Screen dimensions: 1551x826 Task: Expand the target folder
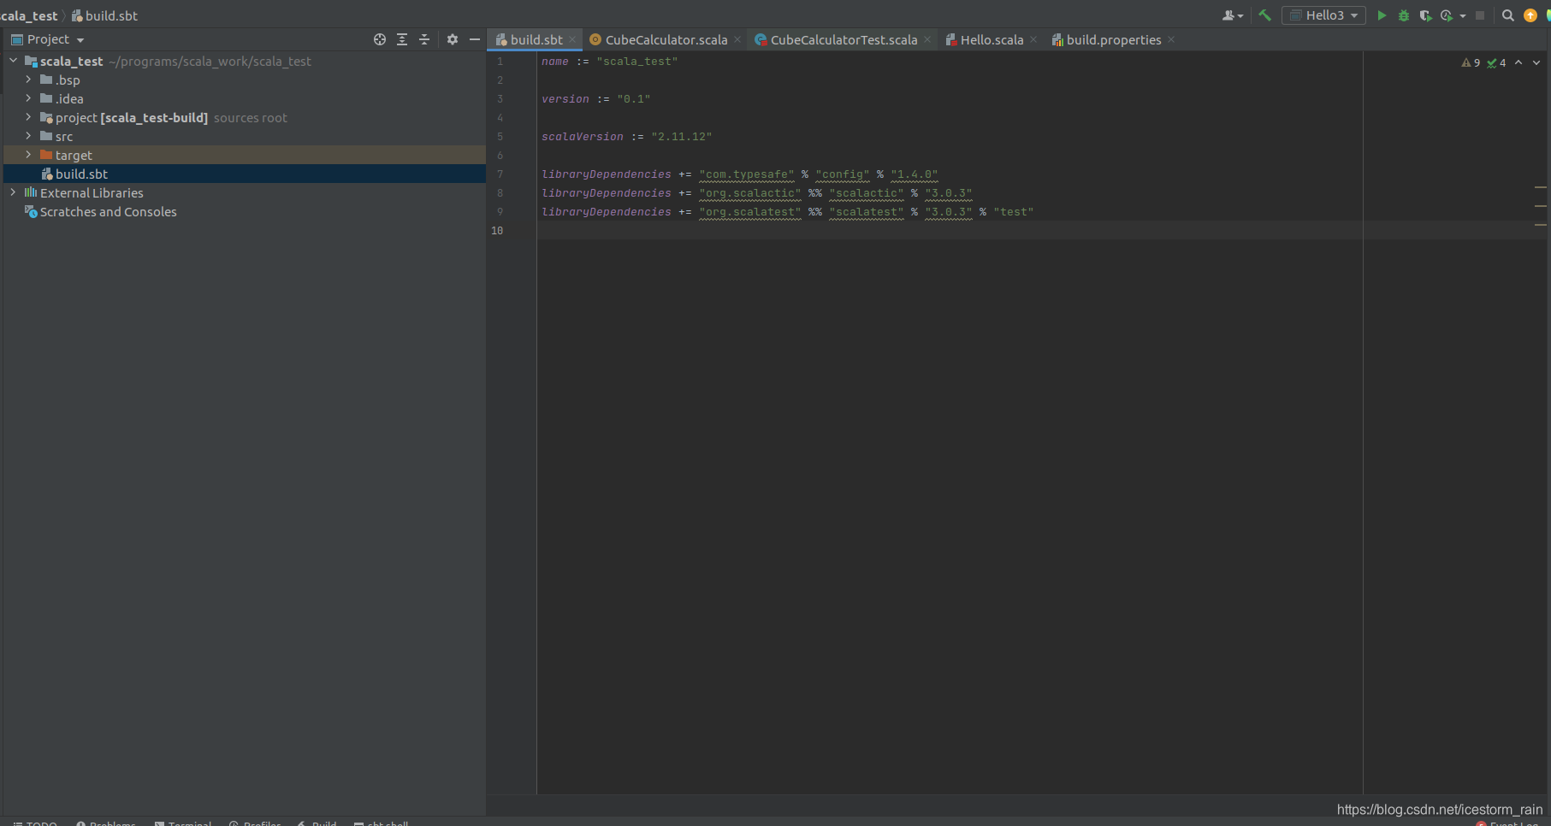click(x=28, y=155)
